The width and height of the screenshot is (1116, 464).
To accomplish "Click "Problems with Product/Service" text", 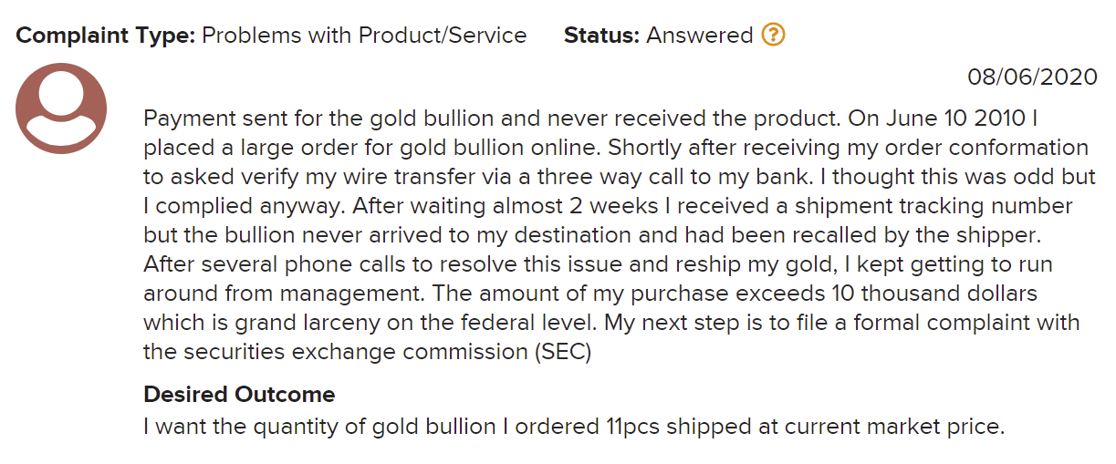I will (364, 36).
